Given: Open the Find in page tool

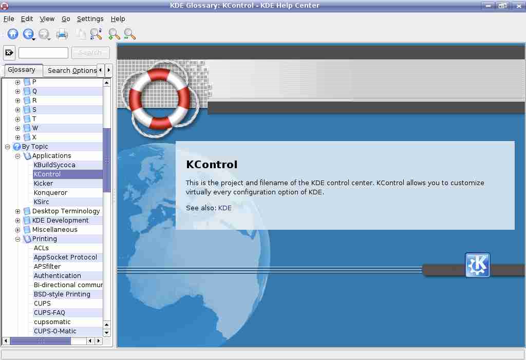Looking at the screenshot, I should 96,34.
